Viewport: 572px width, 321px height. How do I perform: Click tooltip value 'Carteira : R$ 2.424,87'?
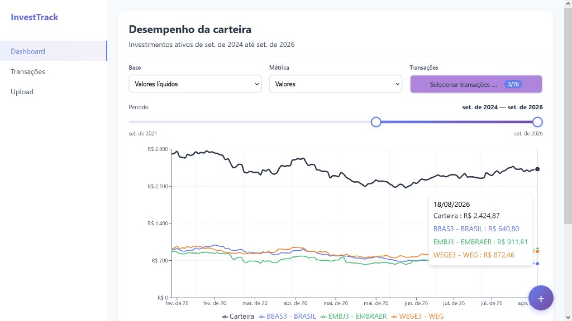coord(466,216)
